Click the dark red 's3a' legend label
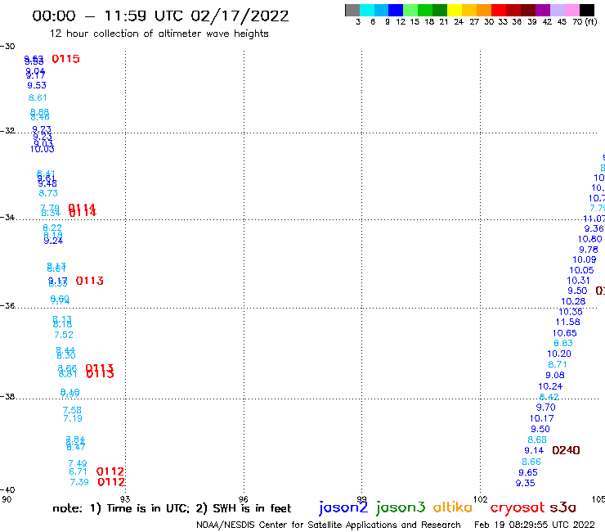605x532 pixels. coord(562,507)
